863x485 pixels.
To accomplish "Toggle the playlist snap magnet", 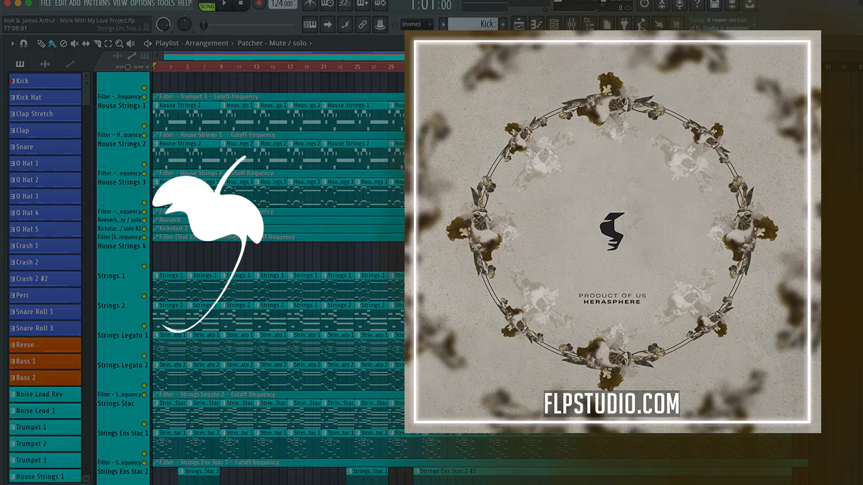I will coord(24,43).
